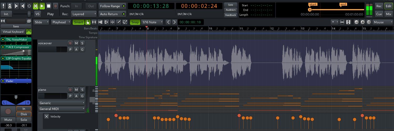Click the Audition alert button
This screenshot has height=131, width=394.
pyautogui.click(x=230, y=10)
